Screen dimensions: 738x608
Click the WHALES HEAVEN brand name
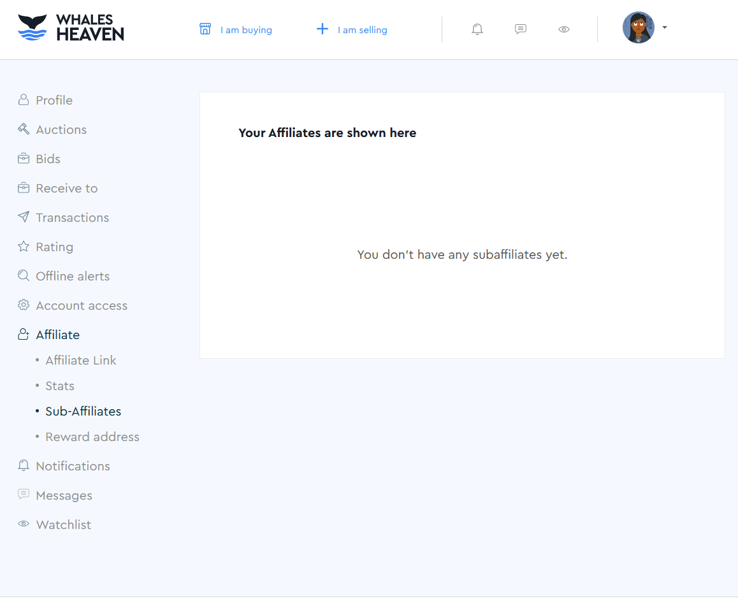(90, 27)
